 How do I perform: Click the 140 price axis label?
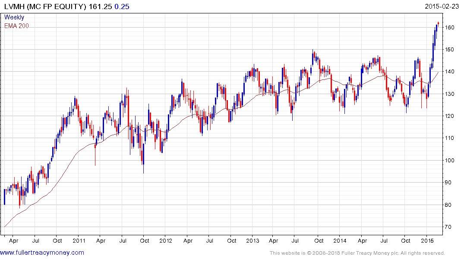coord(449,72)
